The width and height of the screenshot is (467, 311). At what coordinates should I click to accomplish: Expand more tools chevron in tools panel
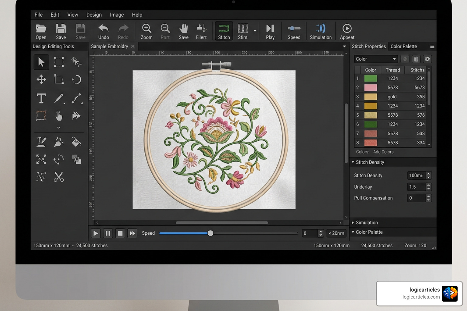pyautogui.click(x=59, y=128)
